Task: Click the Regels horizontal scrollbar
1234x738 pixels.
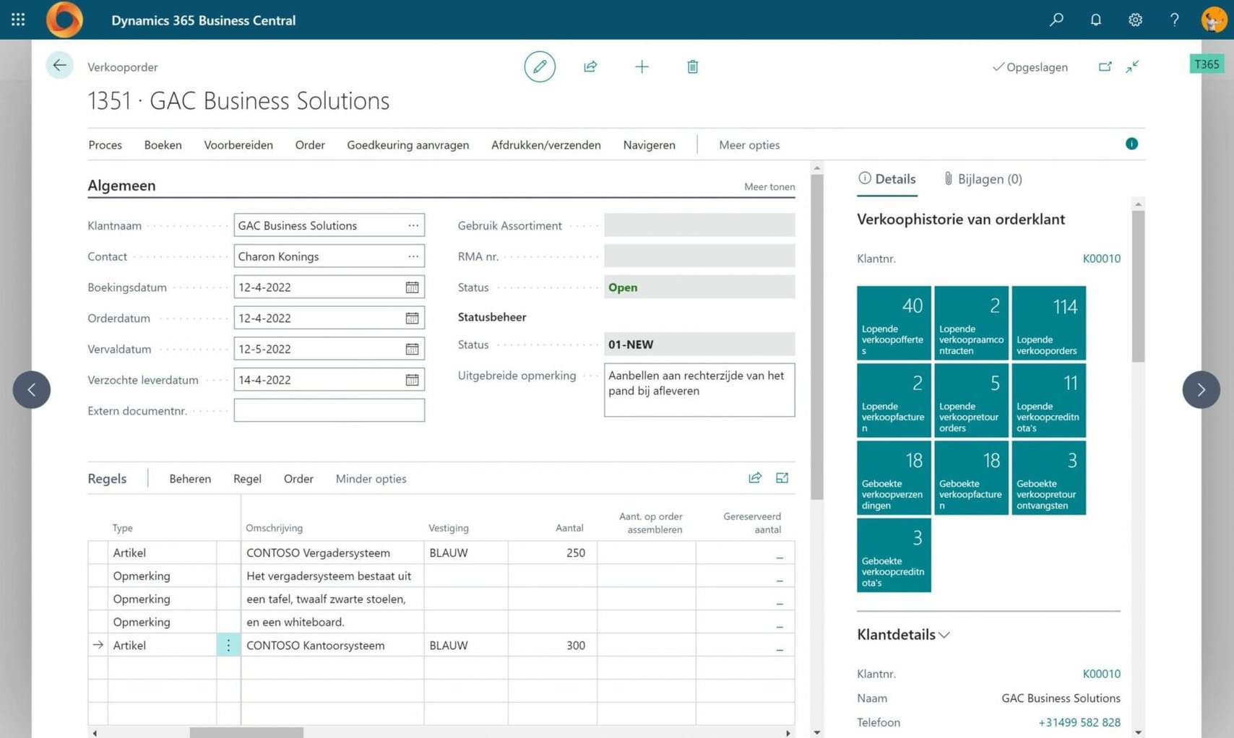Action: [246, 732]
